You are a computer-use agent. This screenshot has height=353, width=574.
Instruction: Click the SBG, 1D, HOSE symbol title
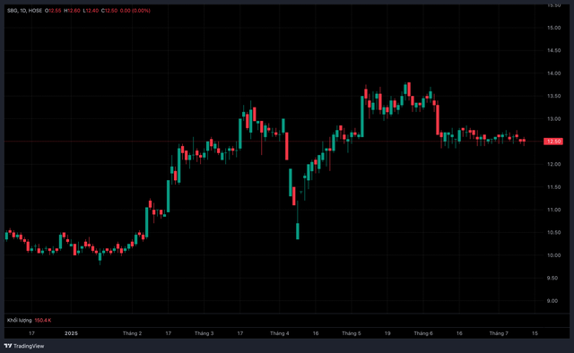click(x=24, y=11)
